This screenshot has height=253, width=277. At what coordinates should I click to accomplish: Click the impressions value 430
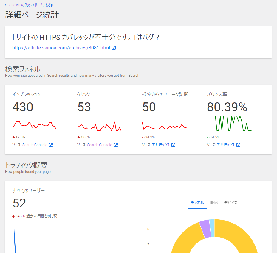(23, 107)
